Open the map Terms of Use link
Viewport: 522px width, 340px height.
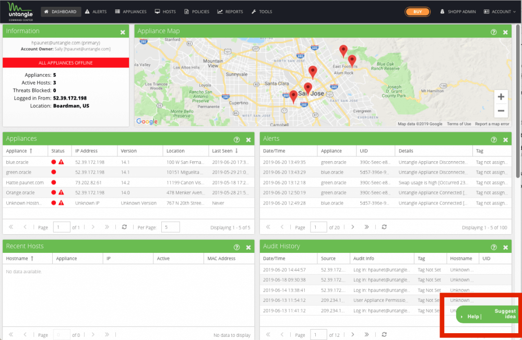459,124
